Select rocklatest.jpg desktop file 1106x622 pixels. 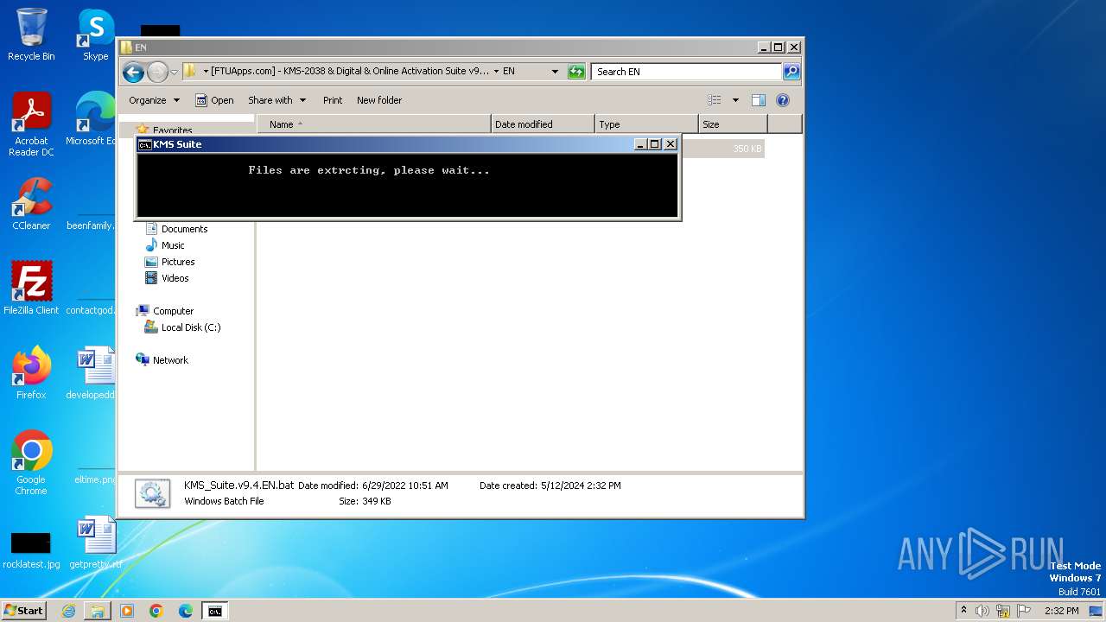31,549
